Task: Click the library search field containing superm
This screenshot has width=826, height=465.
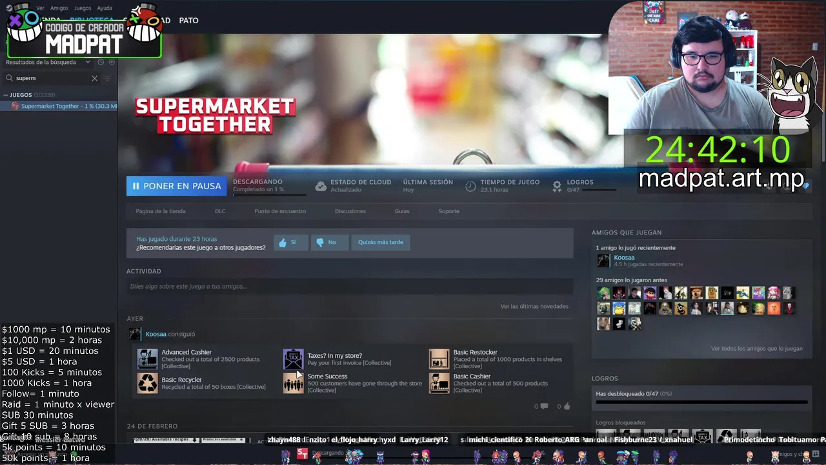Action: (52, 78)
